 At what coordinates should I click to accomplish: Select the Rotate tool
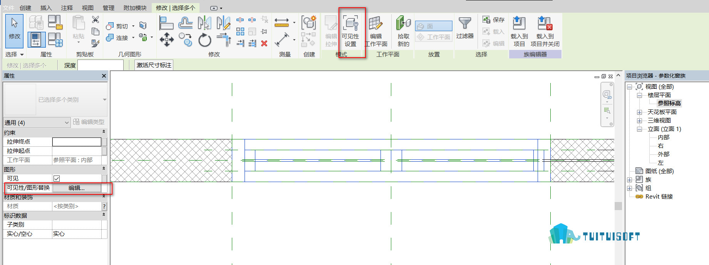[x=204, y=40]
